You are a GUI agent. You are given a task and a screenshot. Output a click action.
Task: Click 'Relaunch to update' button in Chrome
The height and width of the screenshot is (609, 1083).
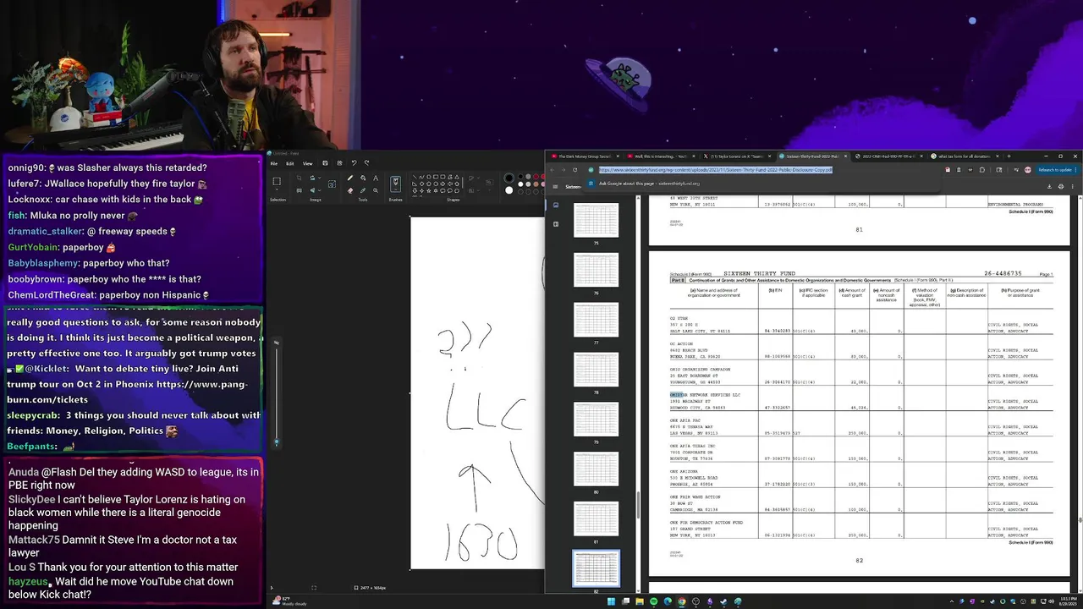click(1056, 169)
